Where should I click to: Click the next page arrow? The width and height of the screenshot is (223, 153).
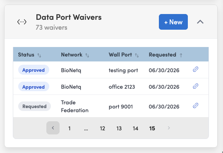coord(169,128)
